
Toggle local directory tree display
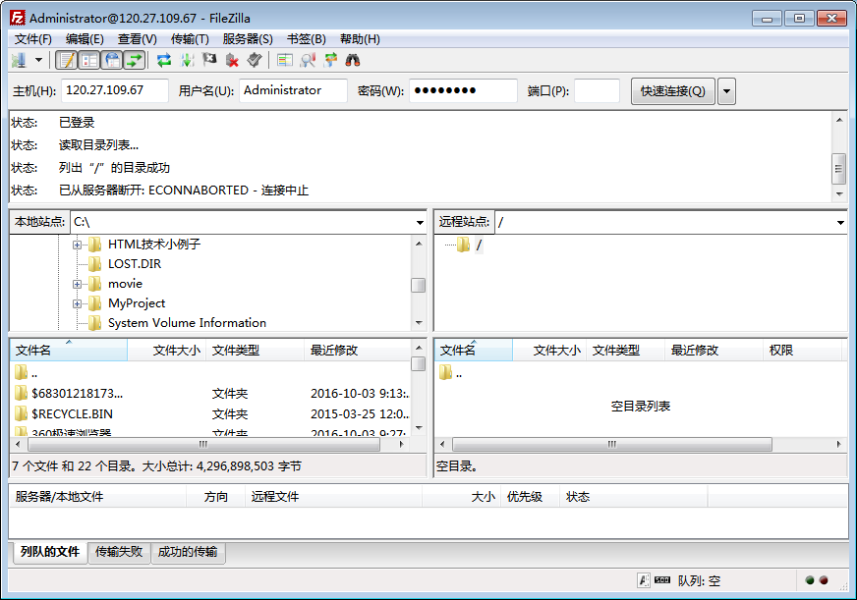[89, 60]
